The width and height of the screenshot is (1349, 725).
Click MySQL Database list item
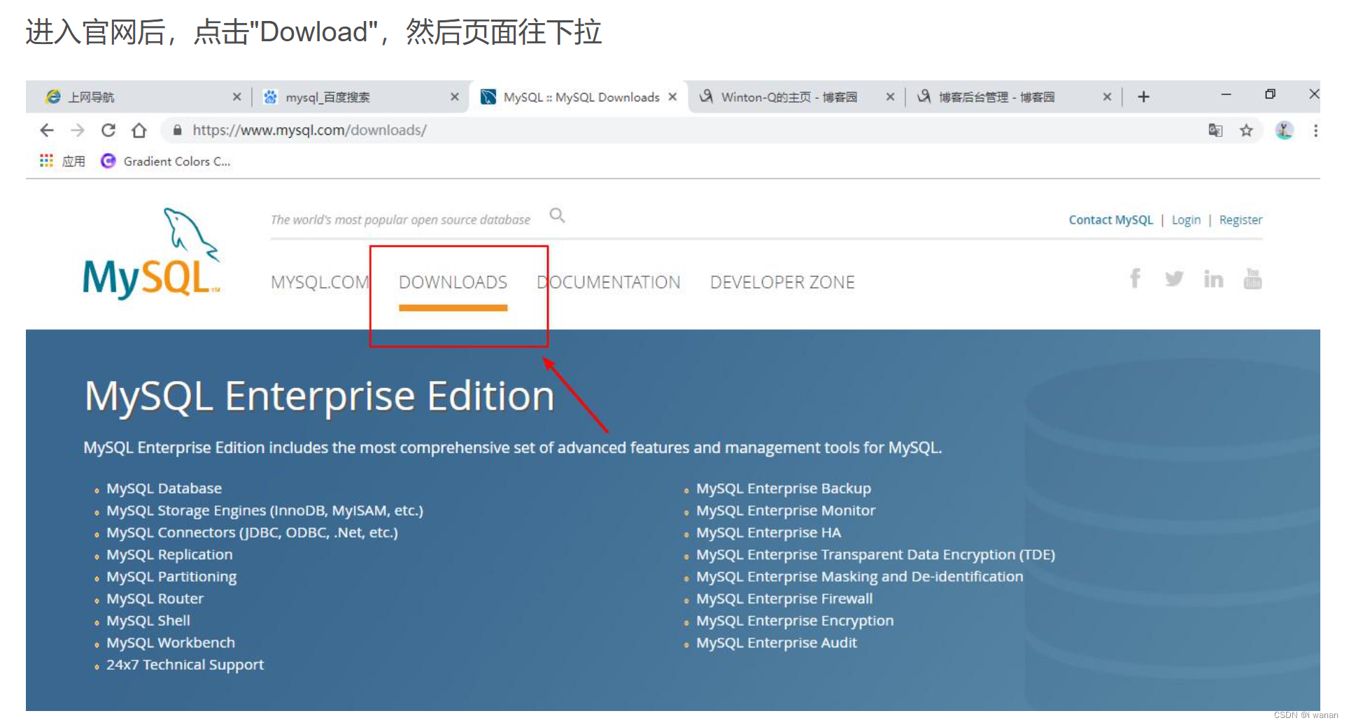point(164,489)
